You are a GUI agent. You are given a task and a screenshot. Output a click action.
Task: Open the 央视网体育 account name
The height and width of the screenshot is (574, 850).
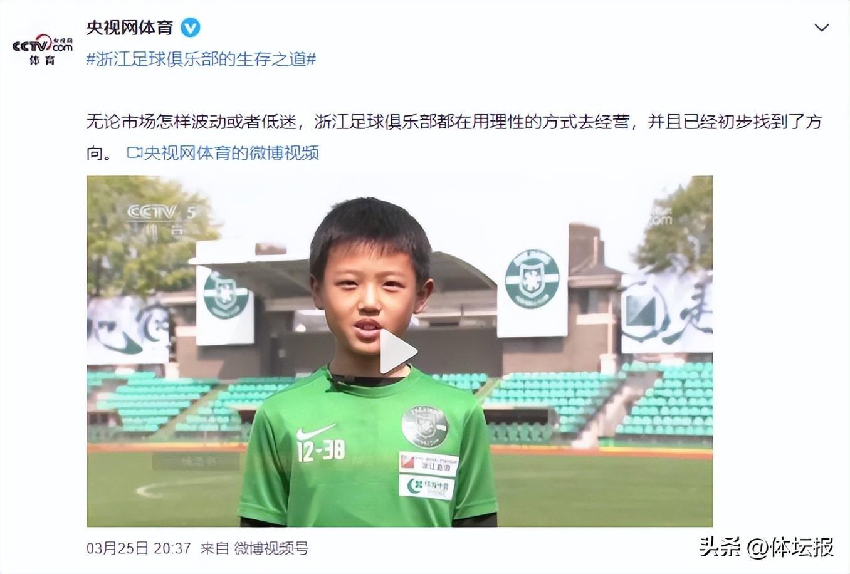click(x=130, y=28)
